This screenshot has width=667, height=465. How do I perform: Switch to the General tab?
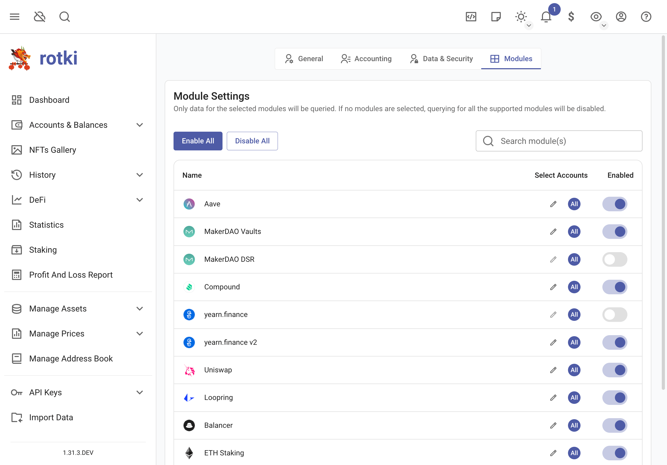coord(304,59)
